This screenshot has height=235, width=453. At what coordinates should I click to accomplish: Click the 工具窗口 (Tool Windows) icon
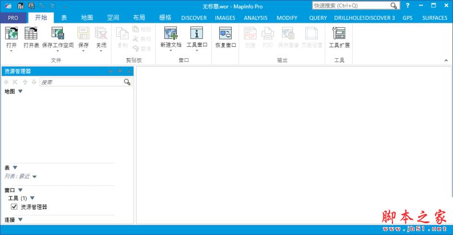(x=196, y=33)
